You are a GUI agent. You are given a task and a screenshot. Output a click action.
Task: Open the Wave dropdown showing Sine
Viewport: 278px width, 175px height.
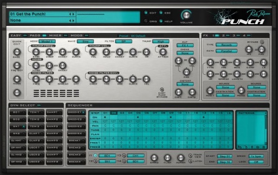click(85, 41)
